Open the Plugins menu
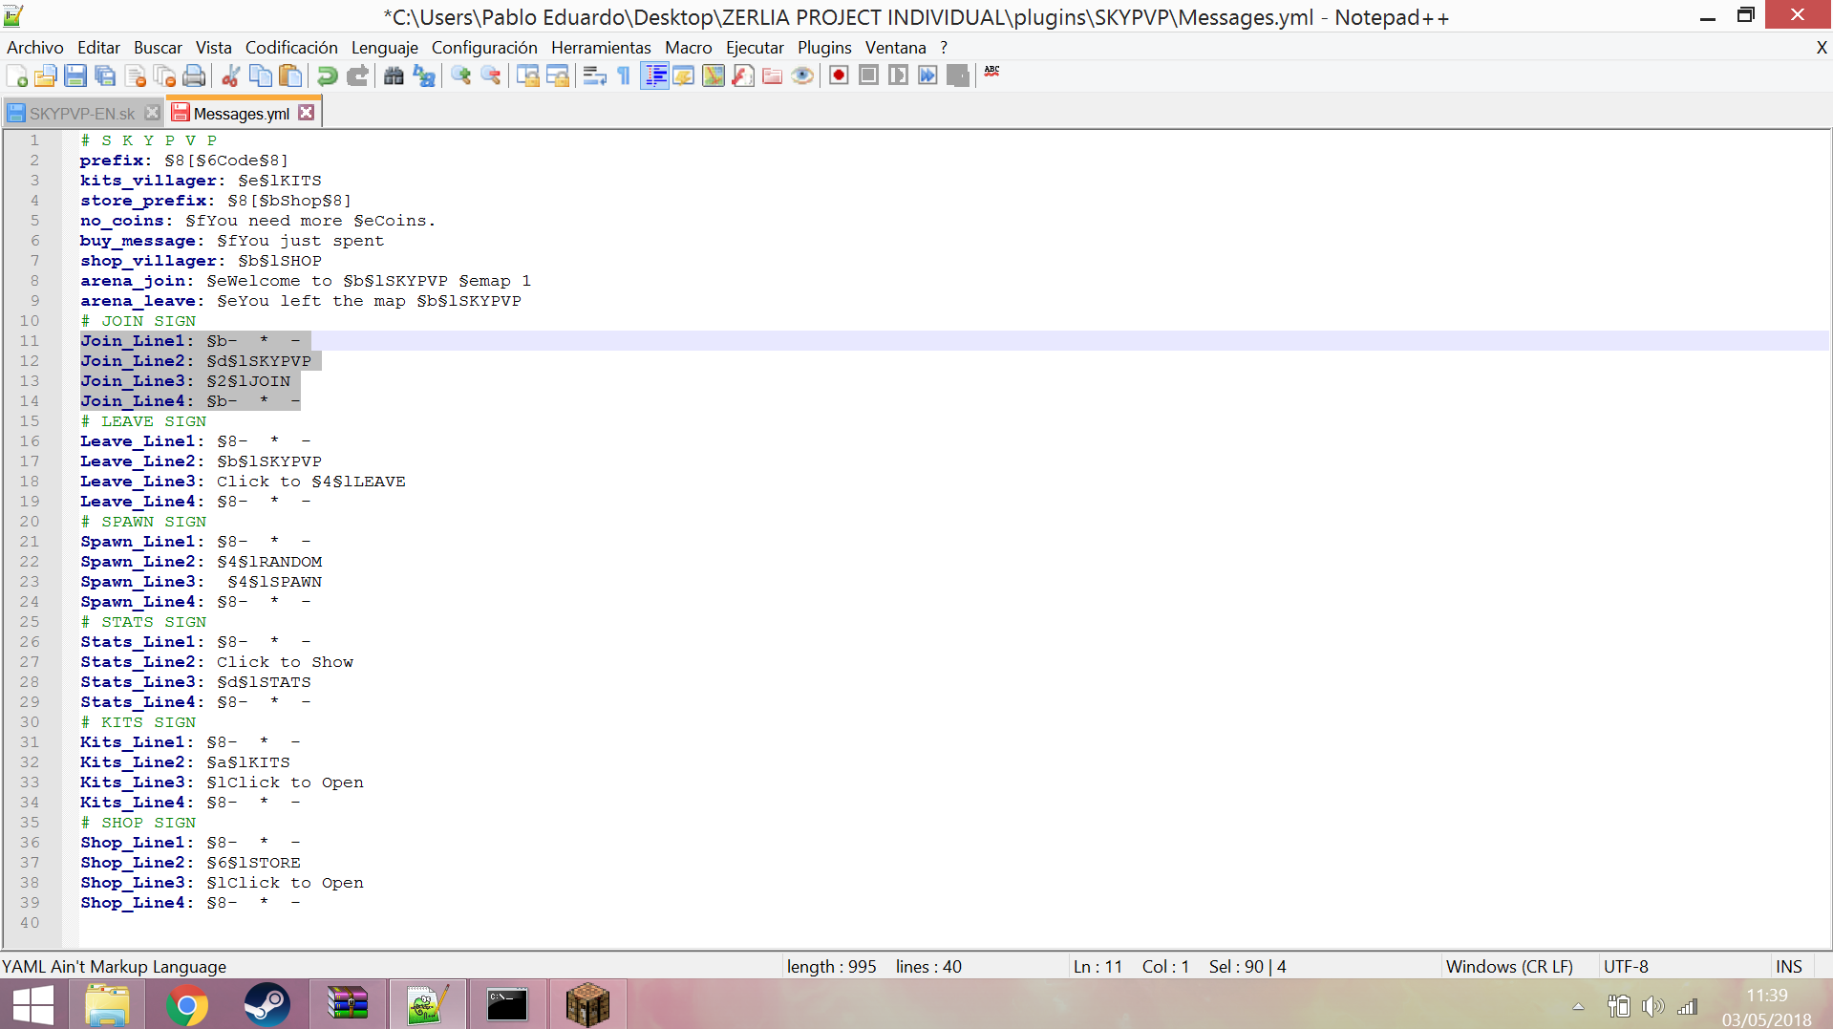1833x1029 pixels. tap(823, 48)
